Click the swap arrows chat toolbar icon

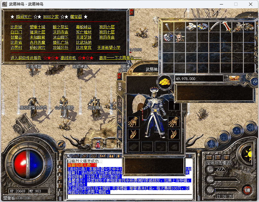pyautogui.click(x=84, y=156)
